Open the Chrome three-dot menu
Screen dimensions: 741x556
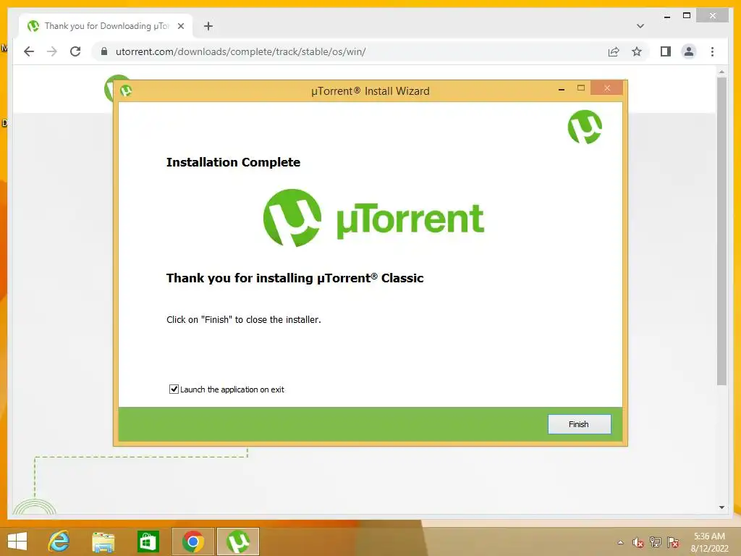[712, 51]
